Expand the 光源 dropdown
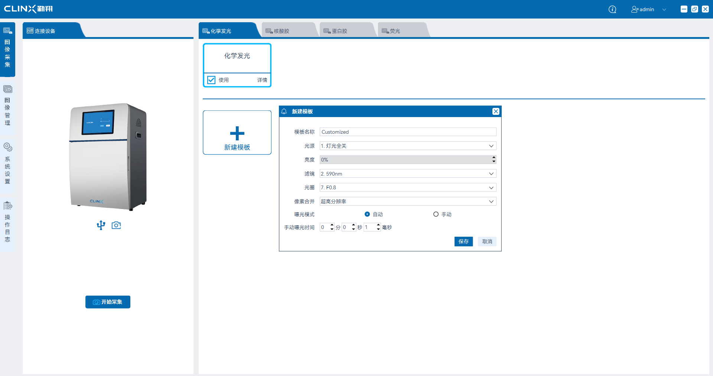This screenshot has width=713, height=376. click(x=491, y=146)
